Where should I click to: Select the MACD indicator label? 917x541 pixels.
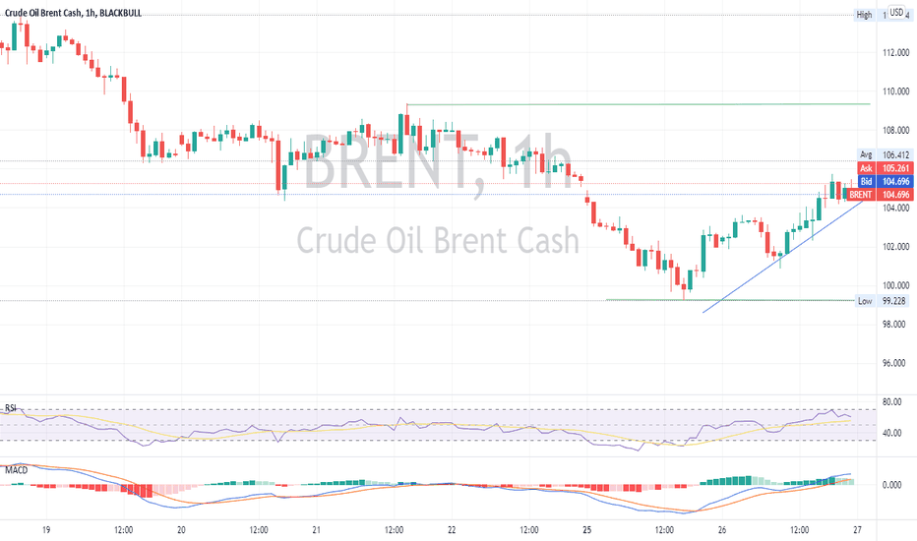click(17, 469)
